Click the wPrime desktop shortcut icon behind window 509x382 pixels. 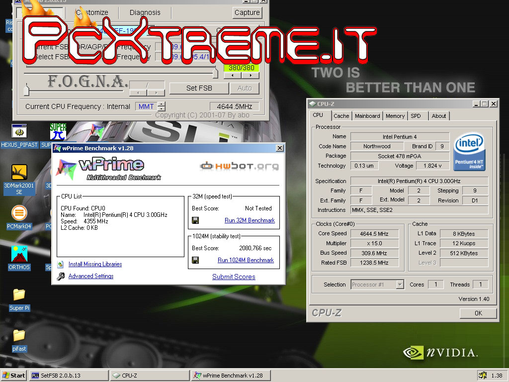point(96,131)
